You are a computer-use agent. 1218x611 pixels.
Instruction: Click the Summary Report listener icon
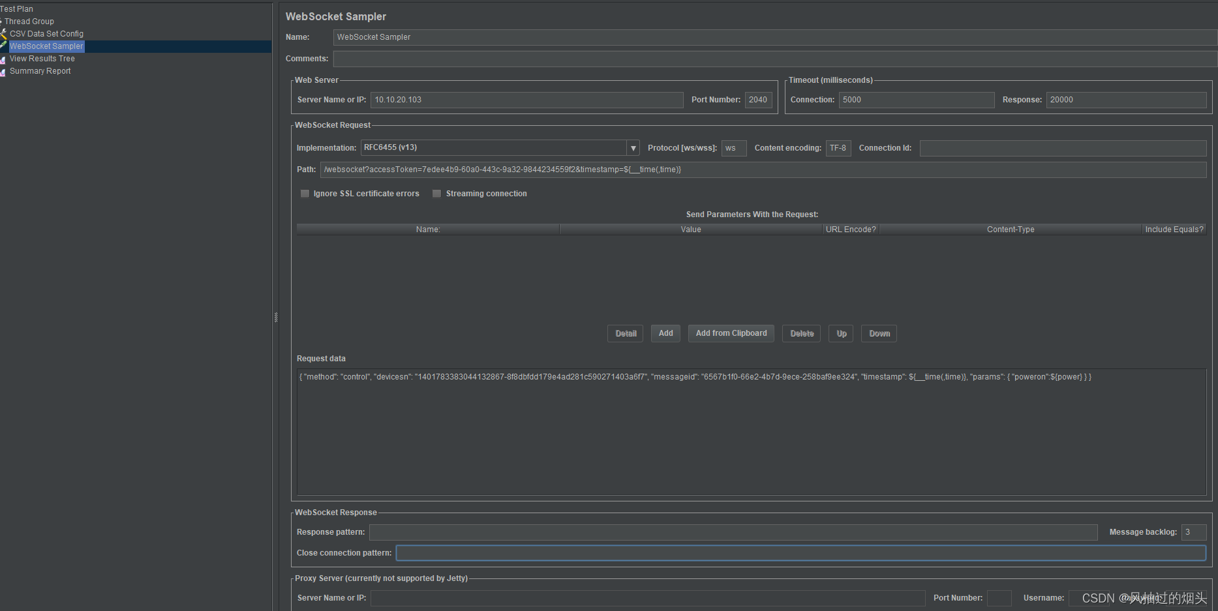click(x=5, y=70)
